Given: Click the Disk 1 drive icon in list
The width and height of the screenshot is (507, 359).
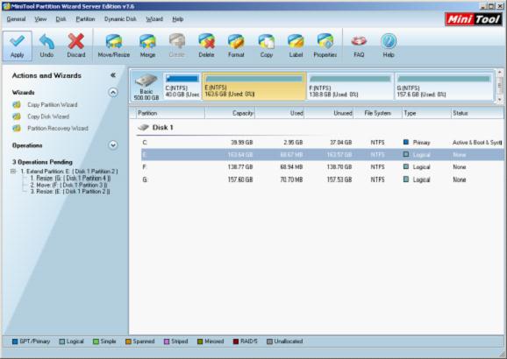Looking at the screenshot, I should point(143,128).
